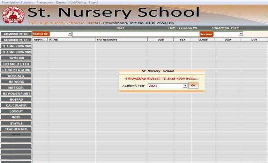Click the DOA column header

(x=228, y=40)
